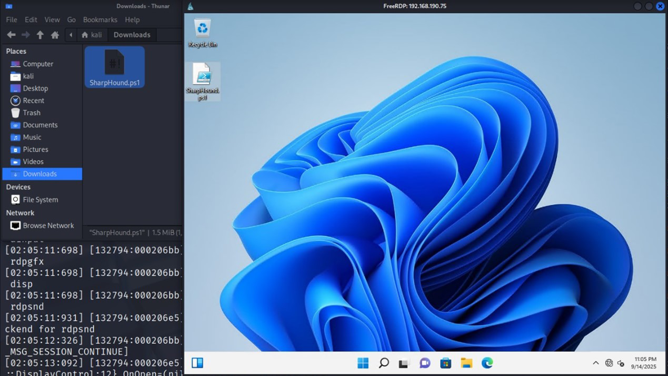Click the home icon in Thunar toolbar
Image resolution: width=668 pixels, height=376 pixels.
point(55,35)
